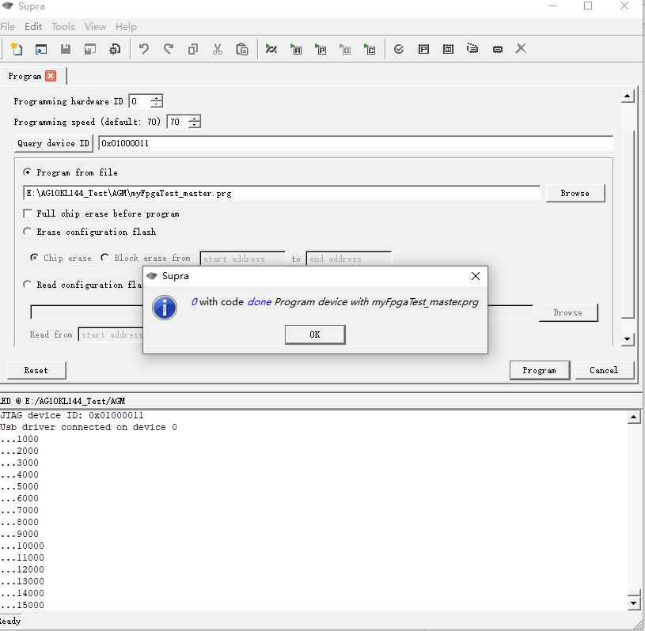Increase Programming speed with up arrow
The width and height of the screenshot is (645, 631).
(x=194, y=119)
